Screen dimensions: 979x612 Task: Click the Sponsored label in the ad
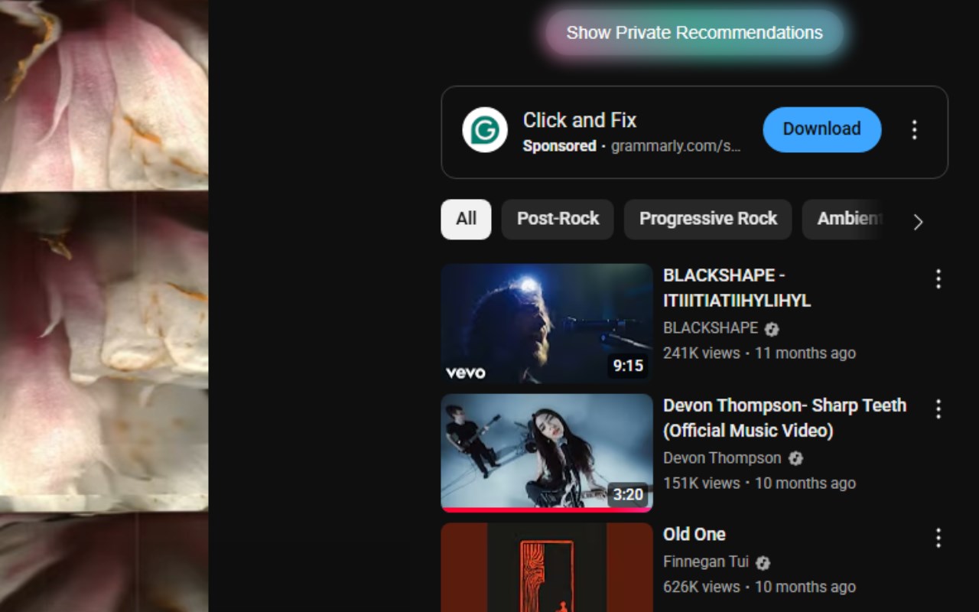[x=559, y=146]
